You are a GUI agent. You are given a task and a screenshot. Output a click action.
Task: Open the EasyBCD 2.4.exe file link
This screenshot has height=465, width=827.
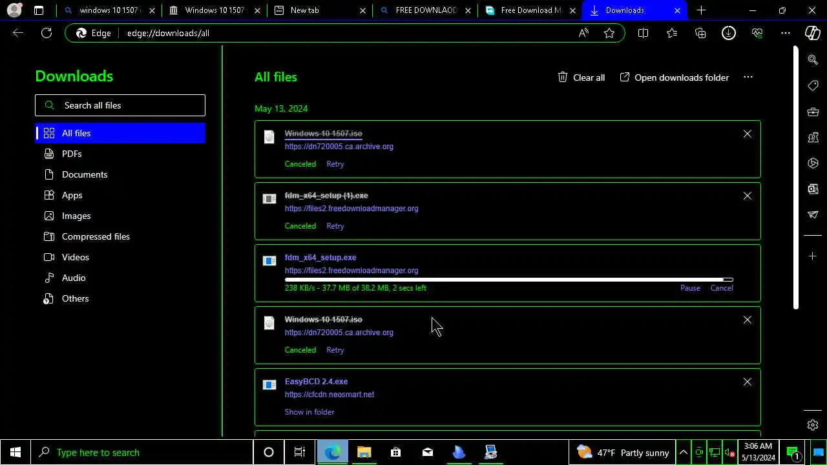(x=316, y=382)
